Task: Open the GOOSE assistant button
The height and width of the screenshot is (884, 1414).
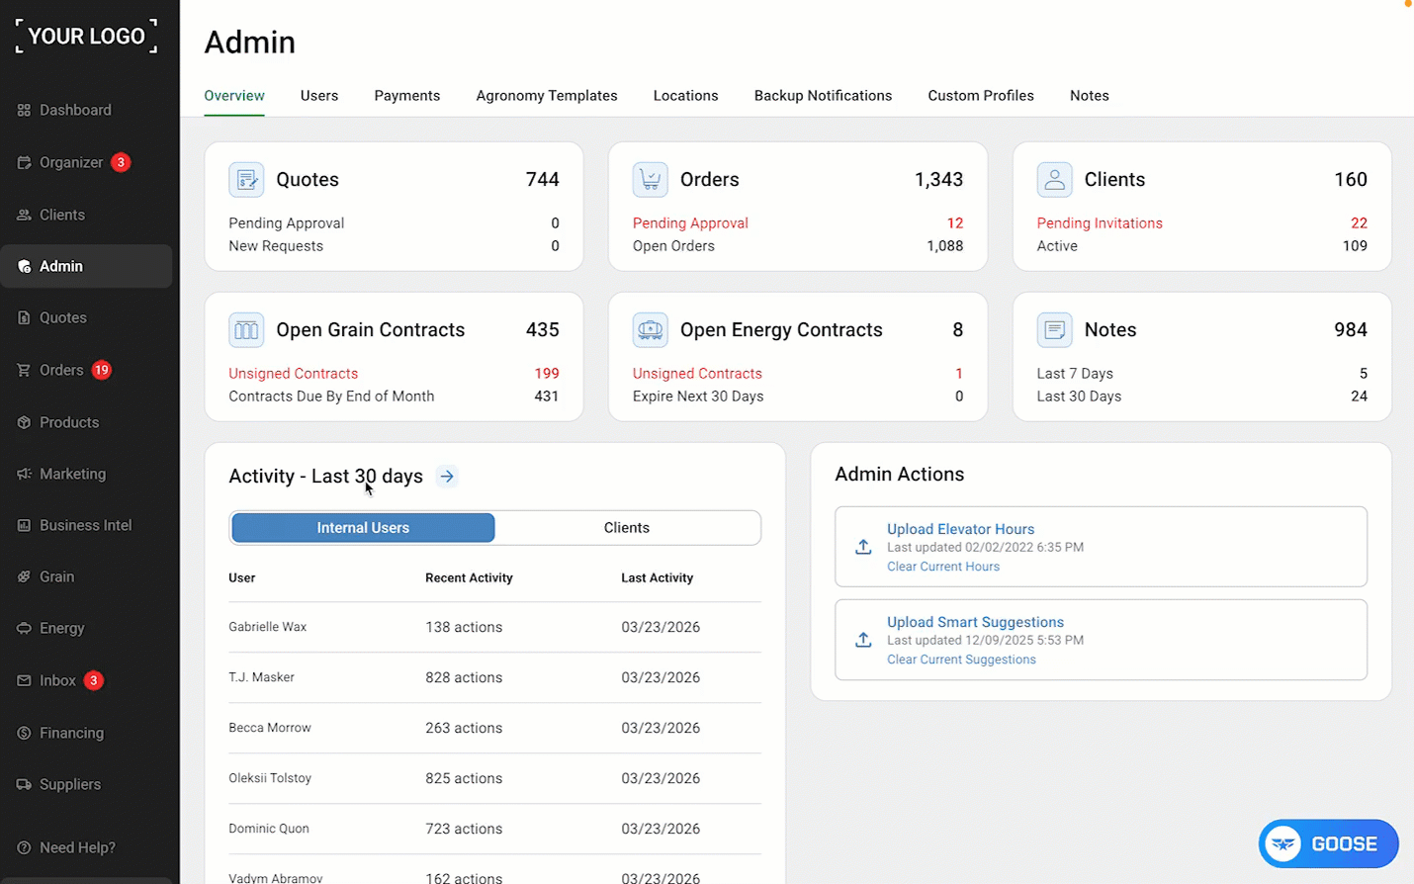Action: (x=1328, y=843)
